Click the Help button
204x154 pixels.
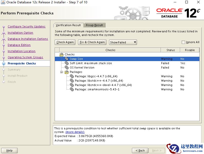pos(9,150)
